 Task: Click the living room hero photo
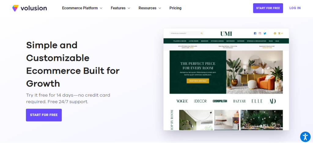point(255,72)
